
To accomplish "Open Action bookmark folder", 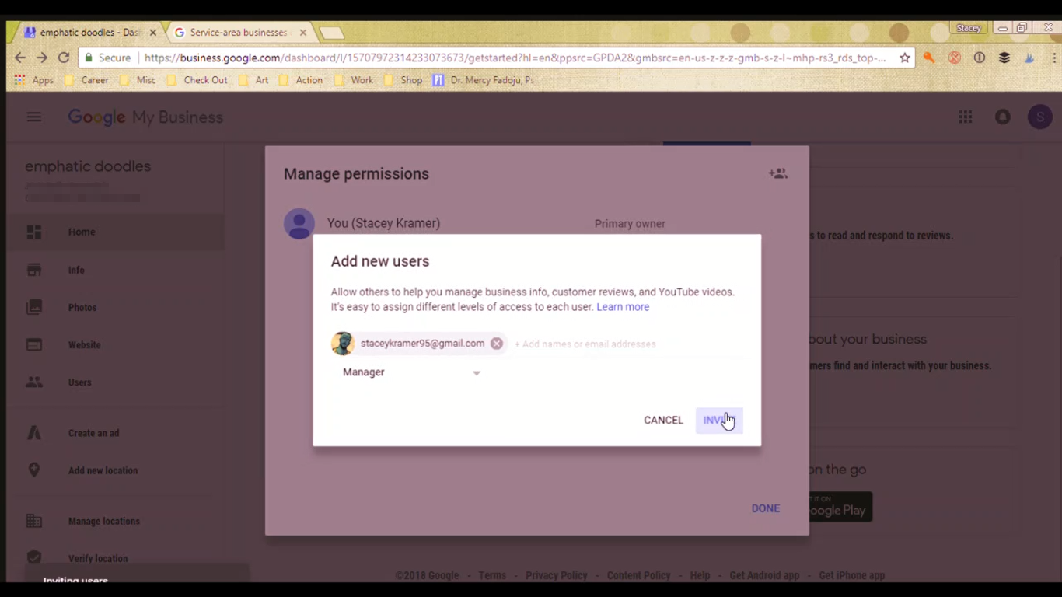I will click(301, 80).
